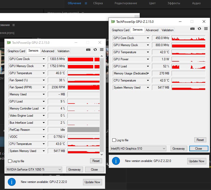The width and height of the screenshot is (211, 190).
Task: Open Сборка workspace in Premiere
Action: point(98,3)
